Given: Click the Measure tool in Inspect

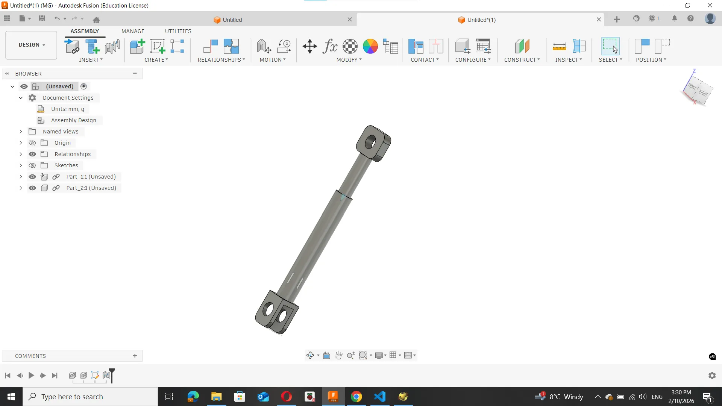Looking at the screenshot, I should 559,46.
